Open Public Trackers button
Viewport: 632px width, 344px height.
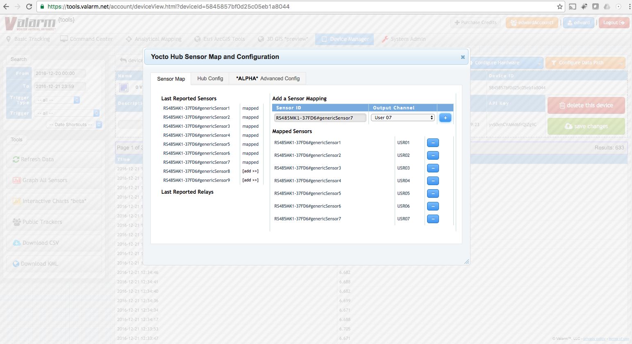(x=54, y=222)
